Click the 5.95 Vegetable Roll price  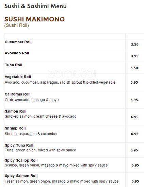(134, 82)
